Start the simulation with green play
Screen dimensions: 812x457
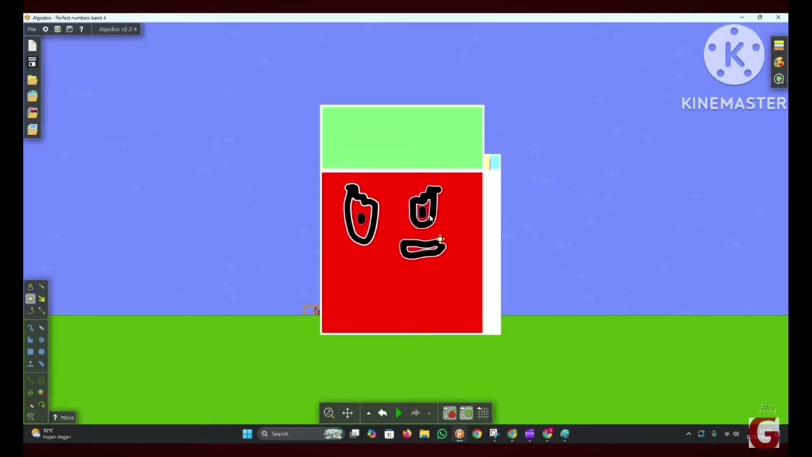click(398, 413)
